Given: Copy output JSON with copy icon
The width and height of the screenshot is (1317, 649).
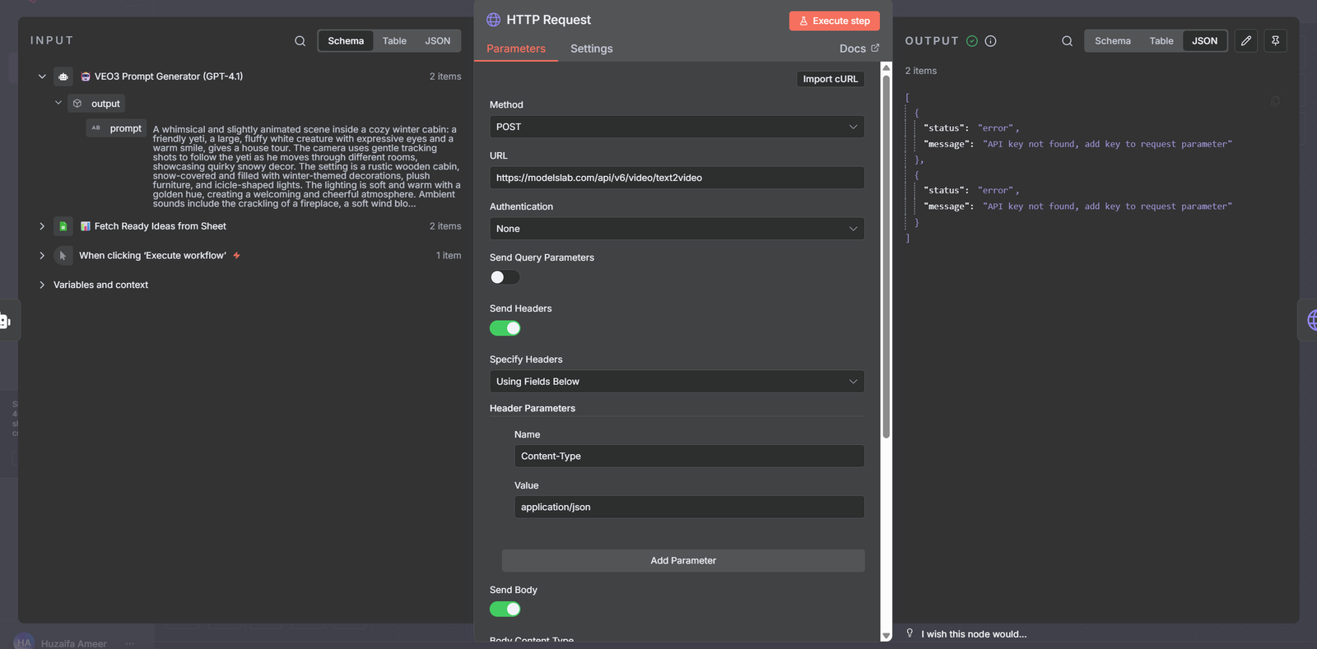Looking at the screenshot, I should coord(1275,101).
